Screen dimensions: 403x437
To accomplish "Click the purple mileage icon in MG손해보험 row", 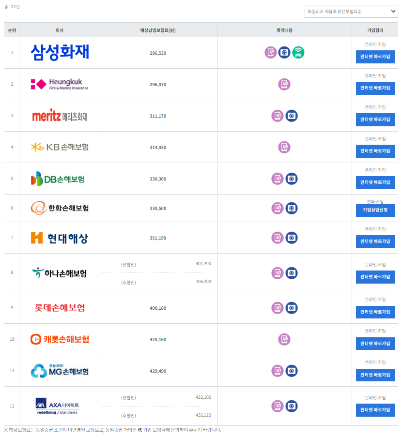I will coord(278,371).
